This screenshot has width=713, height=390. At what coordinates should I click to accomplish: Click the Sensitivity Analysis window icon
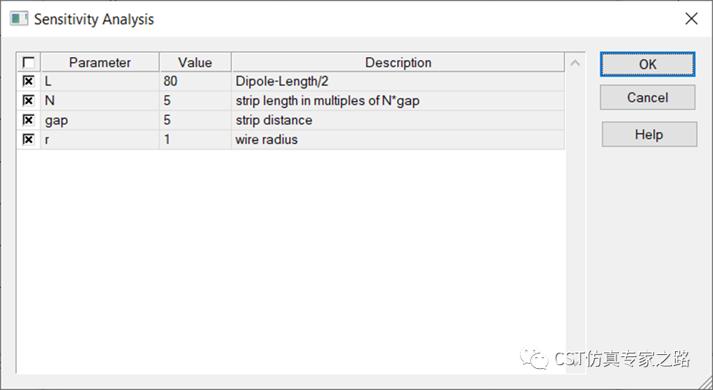tap(18, 18)
